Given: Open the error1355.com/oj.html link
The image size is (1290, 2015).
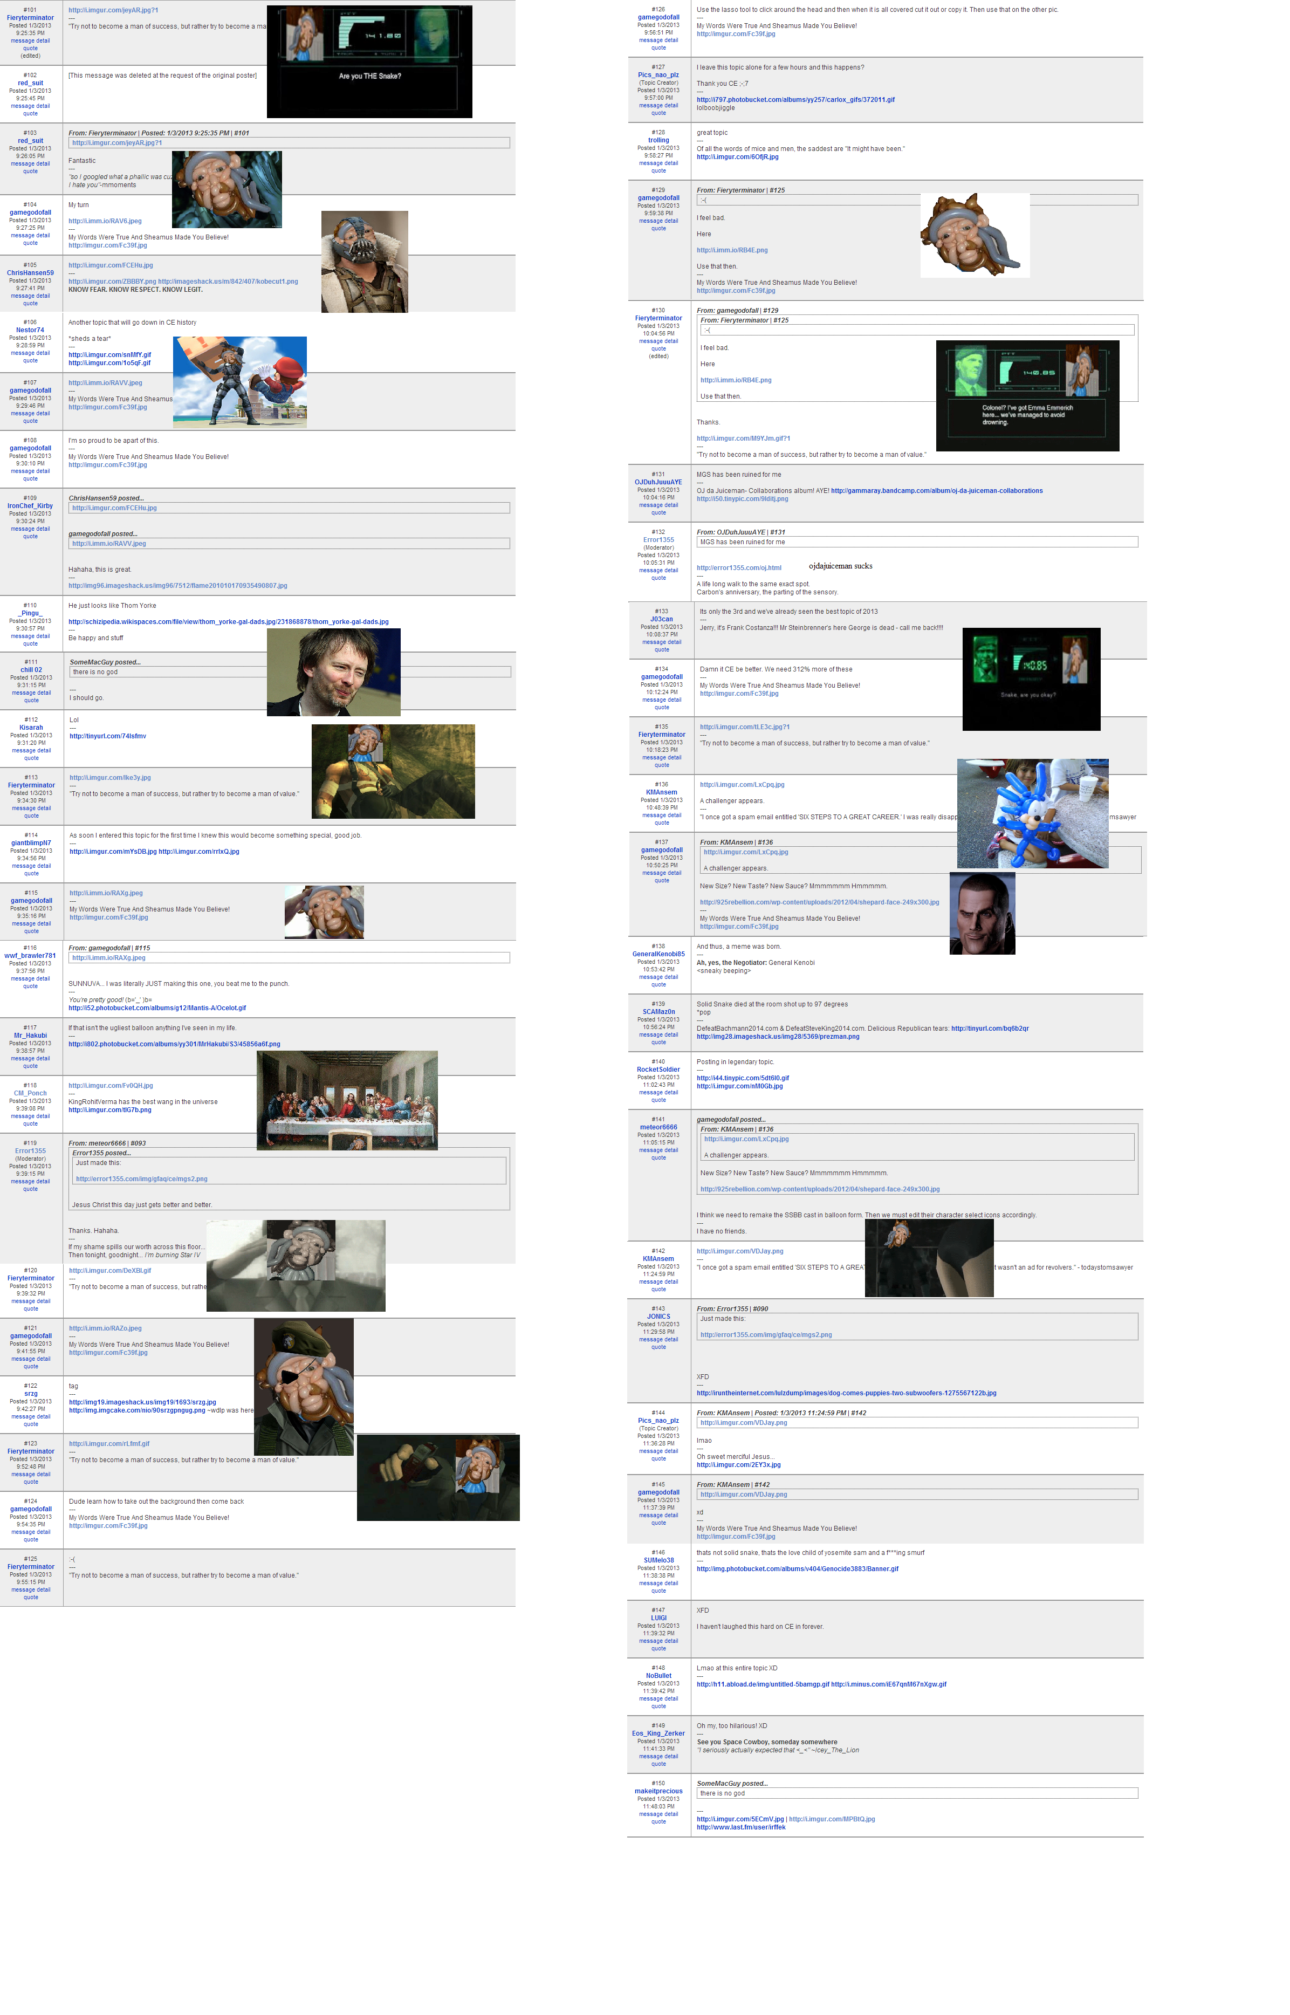Looking at the screenshot, I should 739,568.
